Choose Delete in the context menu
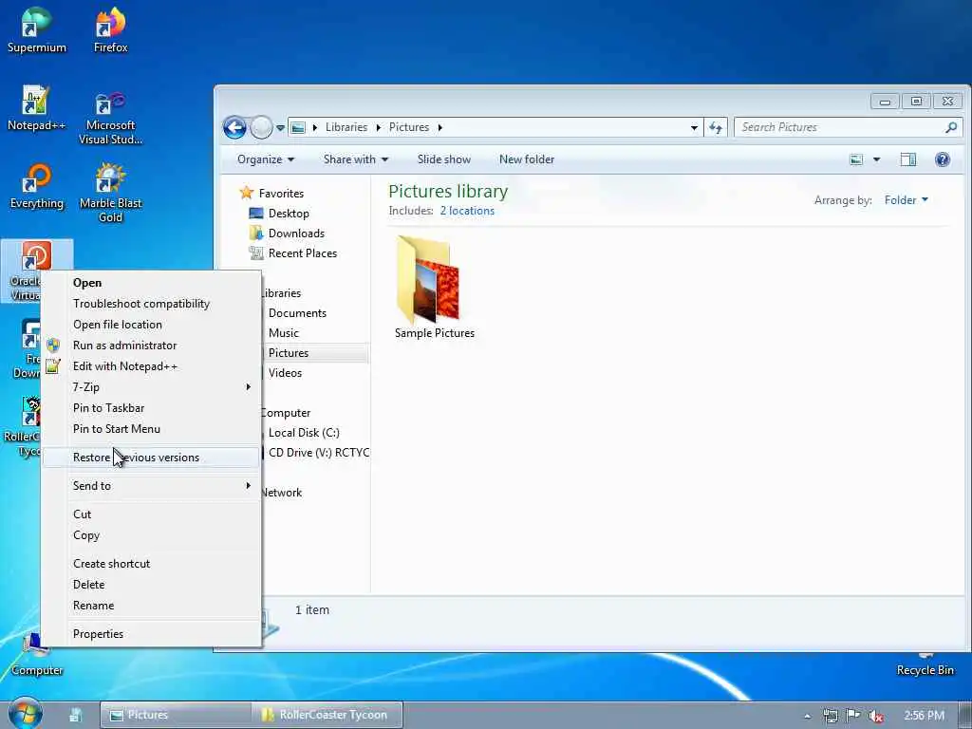The width and height of the screenshot is (972, 729). 151,585
